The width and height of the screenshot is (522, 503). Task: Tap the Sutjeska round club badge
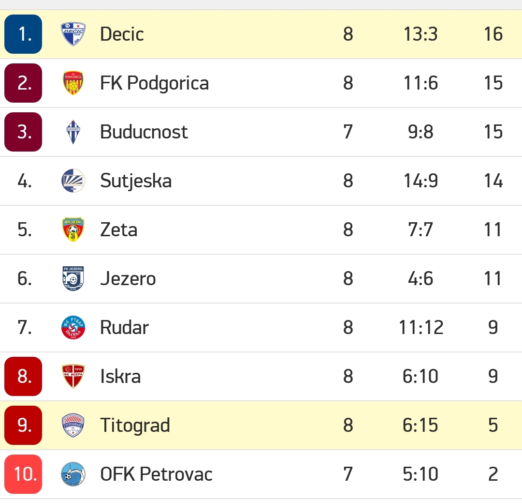coord(73,181)
